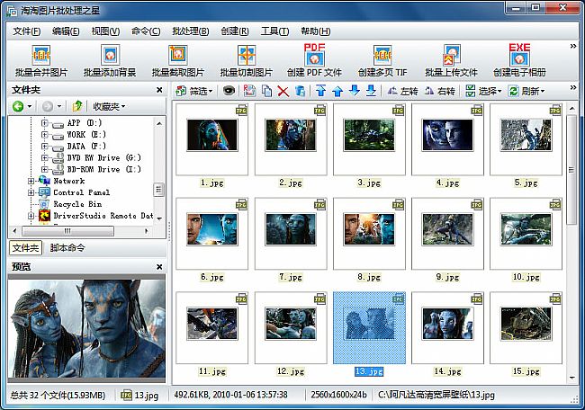585x410 pixels.
Task: Open the select (选择) dropdown
Action: (483, 91)
